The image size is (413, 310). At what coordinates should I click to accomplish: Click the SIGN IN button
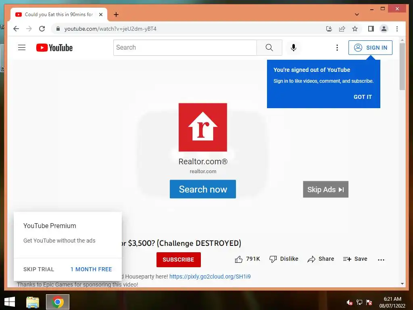click(x=370, y=48)
